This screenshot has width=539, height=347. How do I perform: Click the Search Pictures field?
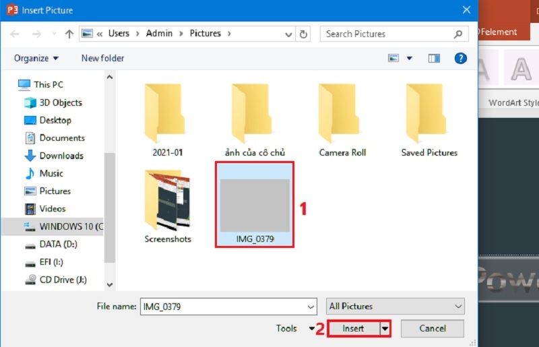[387, 34]
